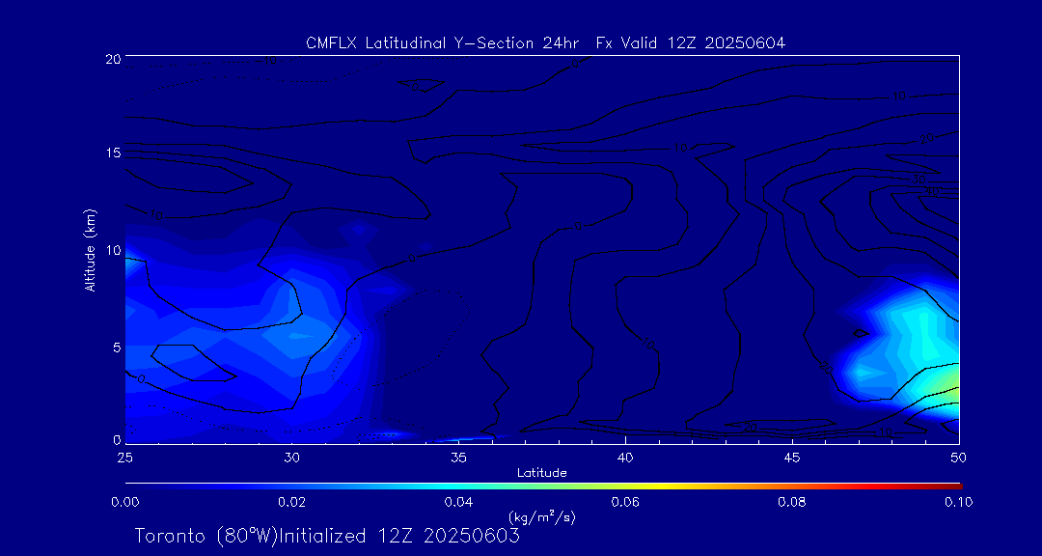Viewport: 1042px width, 556px height.
Task: Click the latitude tick label 40
Action: pos(625,458)
